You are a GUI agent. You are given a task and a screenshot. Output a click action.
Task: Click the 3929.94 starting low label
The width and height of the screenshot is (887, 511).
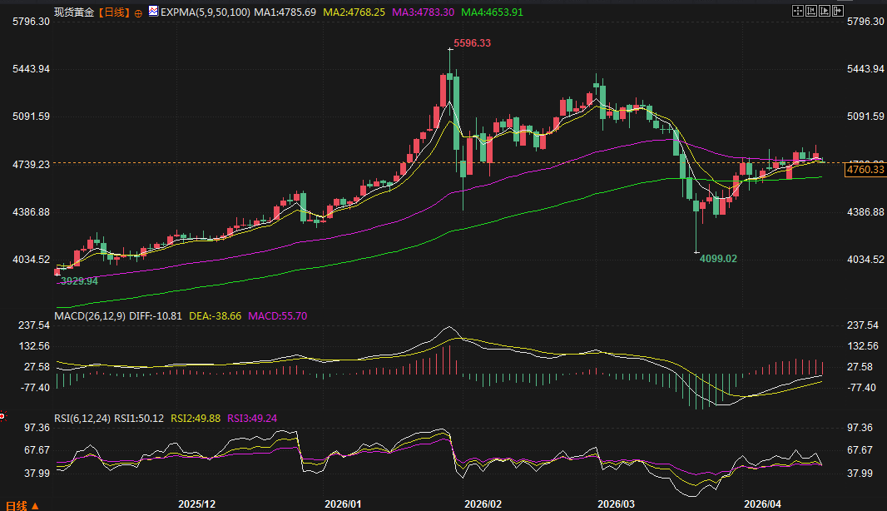(x=79, y=281)
